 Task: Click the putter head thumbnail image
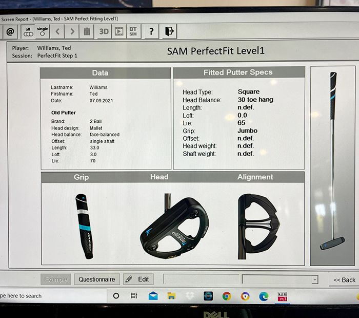pyautogui.click(x=174, y=226)
